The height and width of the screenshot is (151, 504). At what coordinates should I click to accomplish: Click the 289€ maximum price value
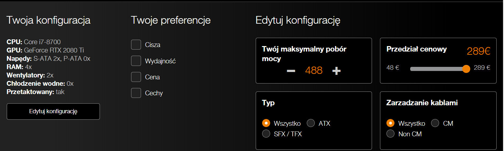pyautogui.click(x=478, y=51)
